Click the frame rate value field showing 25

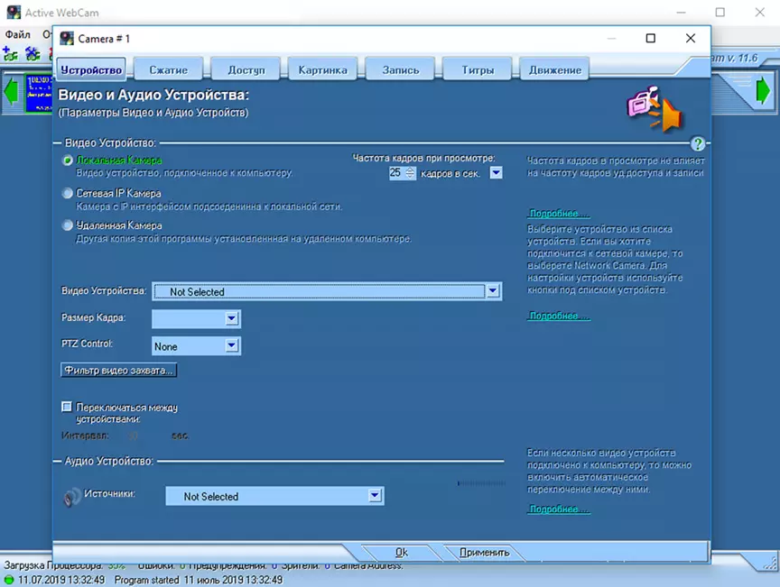click(x=396, y=173)
